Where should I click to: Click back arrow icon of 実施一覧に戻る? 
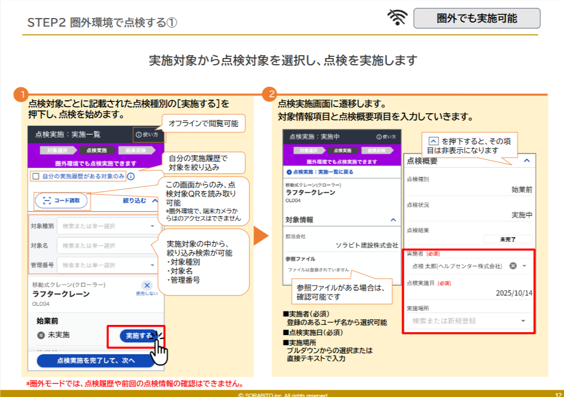point(289,171)
